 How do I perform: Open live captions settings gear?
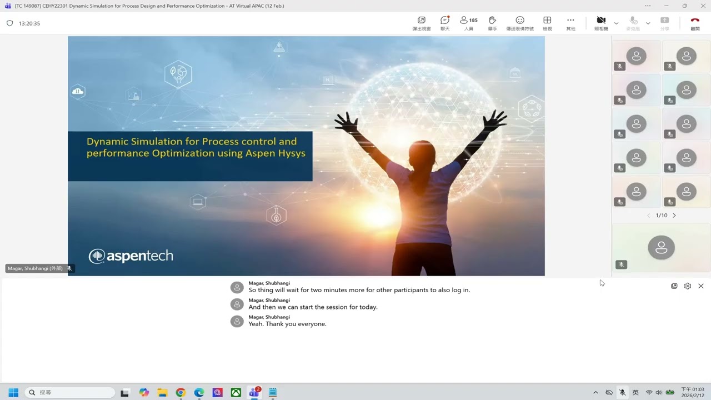point(688,286)
